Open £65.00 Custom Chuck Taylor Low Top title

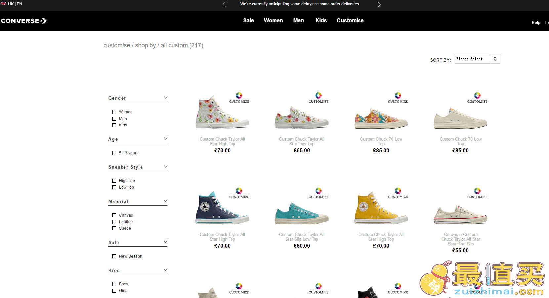(302, 142)
